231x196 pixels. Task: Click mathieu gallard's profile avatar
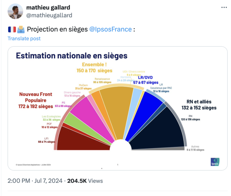[x=15, y=11]
